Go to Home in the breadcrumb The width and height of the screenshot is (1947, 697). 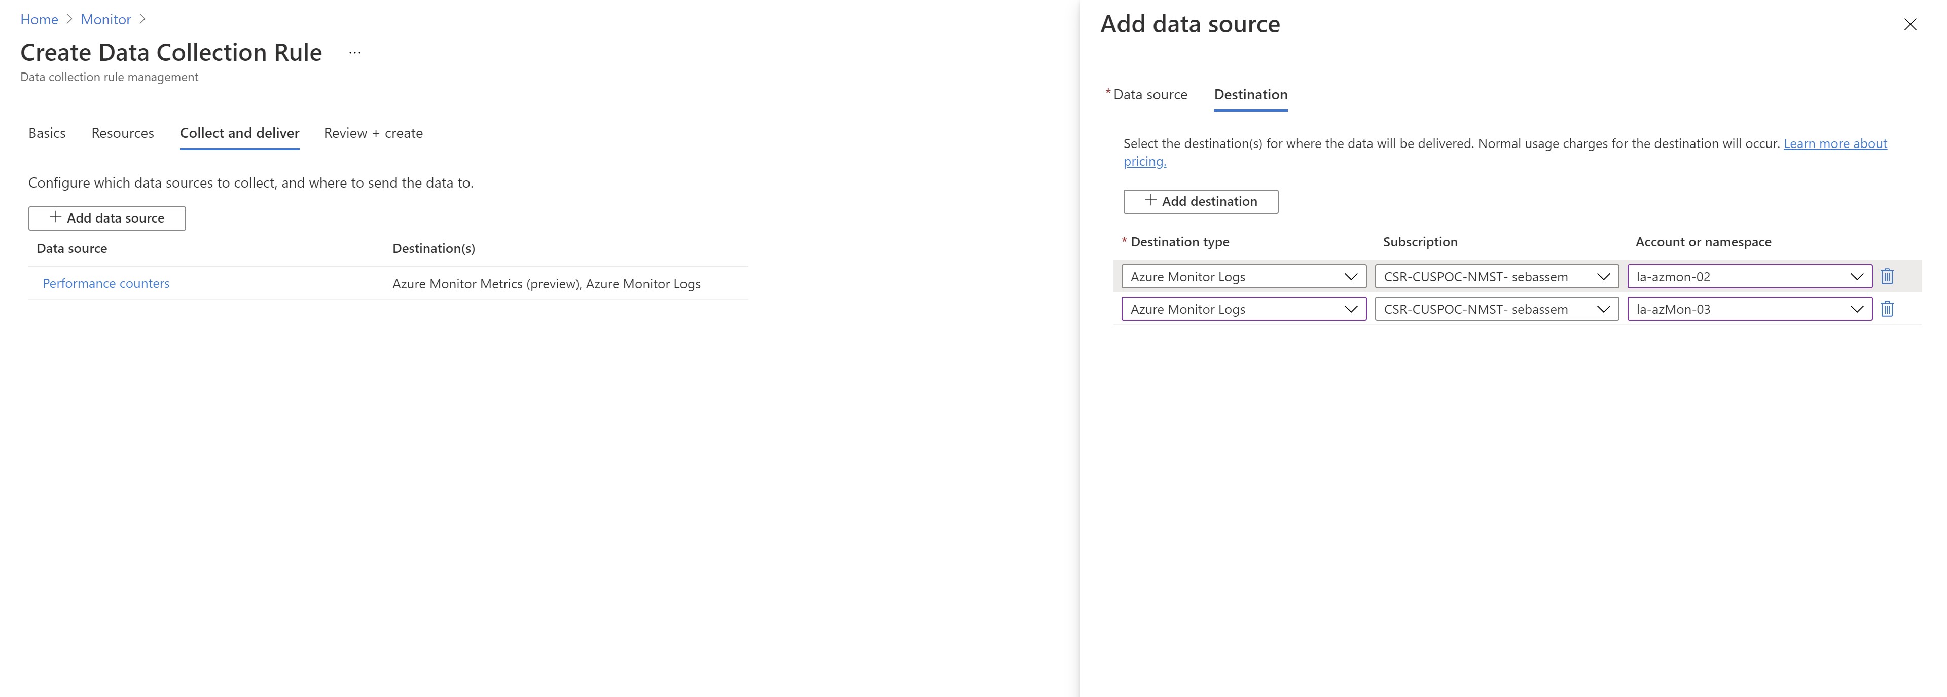[40, 20]
